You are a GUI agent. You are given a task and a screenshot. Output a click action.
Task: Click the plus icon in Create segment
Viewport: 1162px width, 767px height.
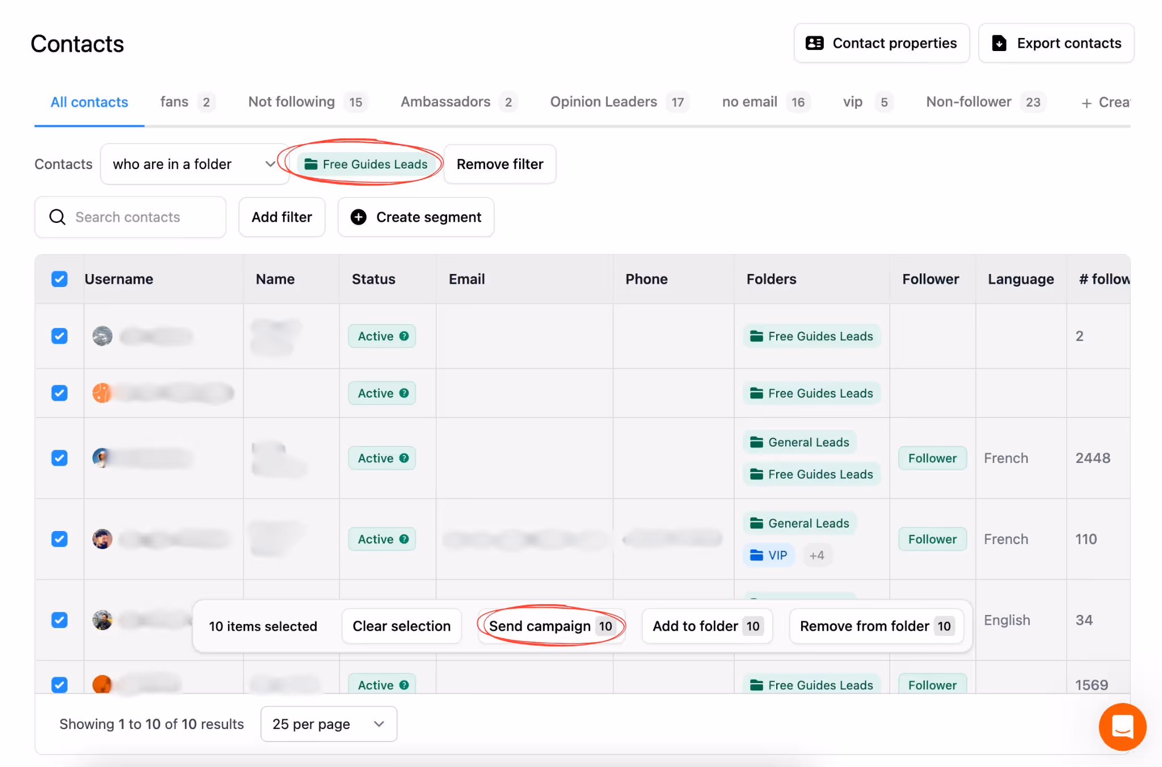coord(358,217)
